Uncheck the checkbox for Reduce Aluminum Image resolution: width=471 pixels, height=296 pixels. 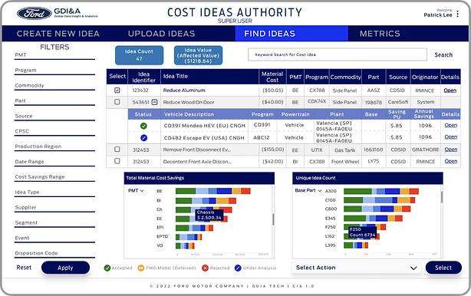[x=117, y=90]
